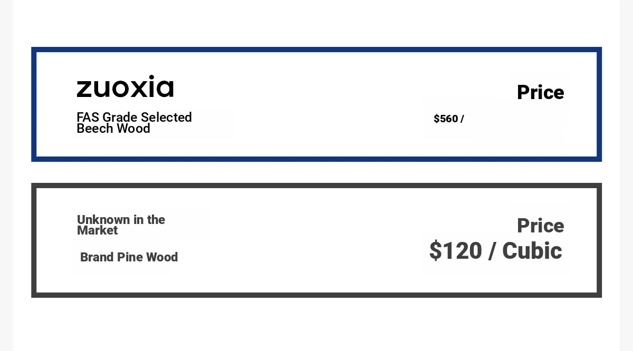The height and width of the screenshot is (351, 633).
Task: Click the black Price heading
Action: pos(540,93)
